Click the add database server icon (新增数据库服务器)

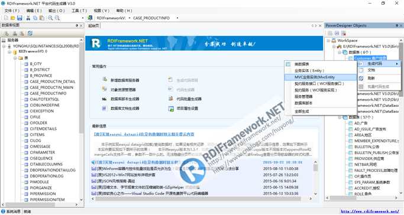pyautogui.click(x=105, y=80)
